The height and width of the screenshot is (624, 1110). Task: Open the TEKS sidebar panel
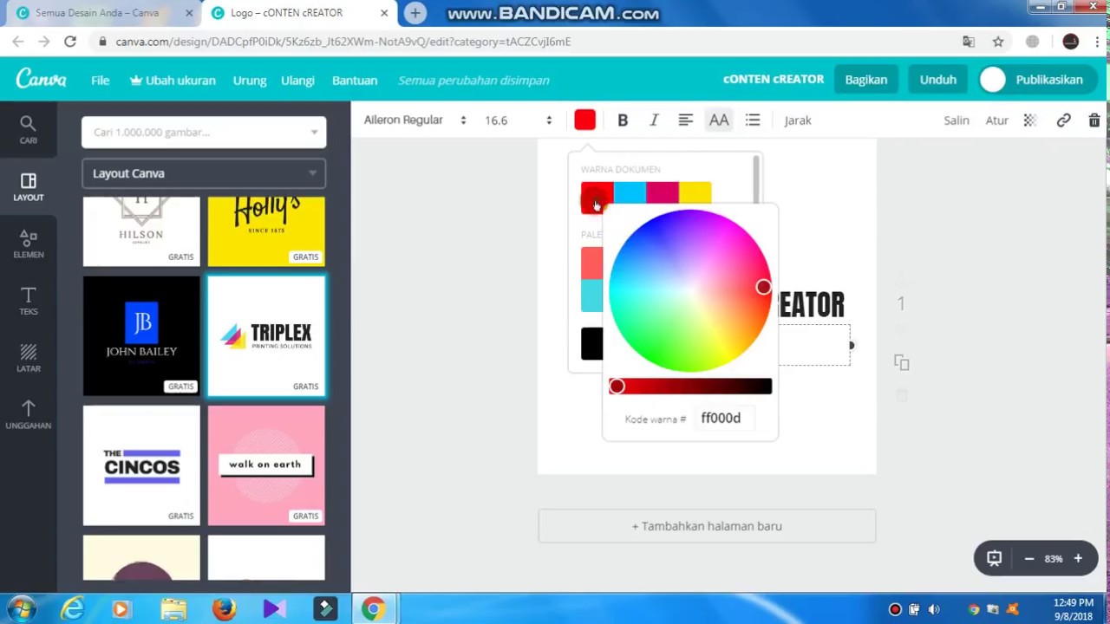(28, 301)
